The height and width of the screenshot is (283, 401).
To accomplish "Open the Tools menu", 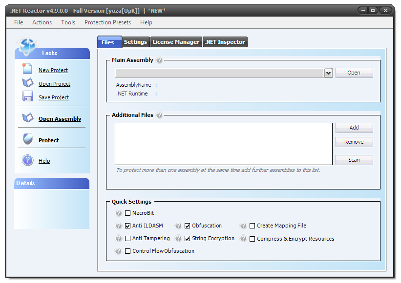I will coord(68,22).
